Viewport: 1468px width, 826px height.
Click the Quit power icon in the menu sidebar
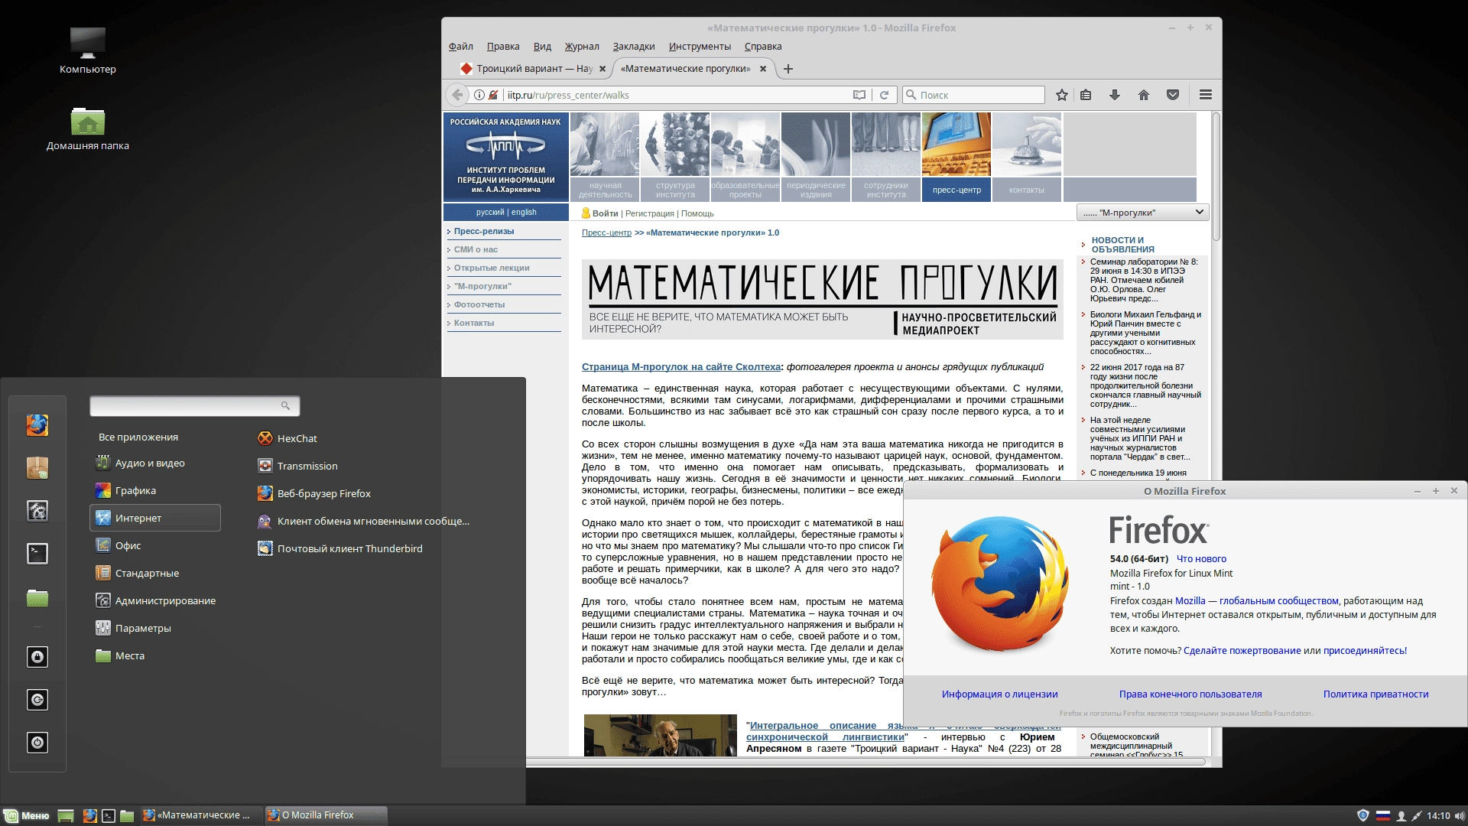click(37, 743)
